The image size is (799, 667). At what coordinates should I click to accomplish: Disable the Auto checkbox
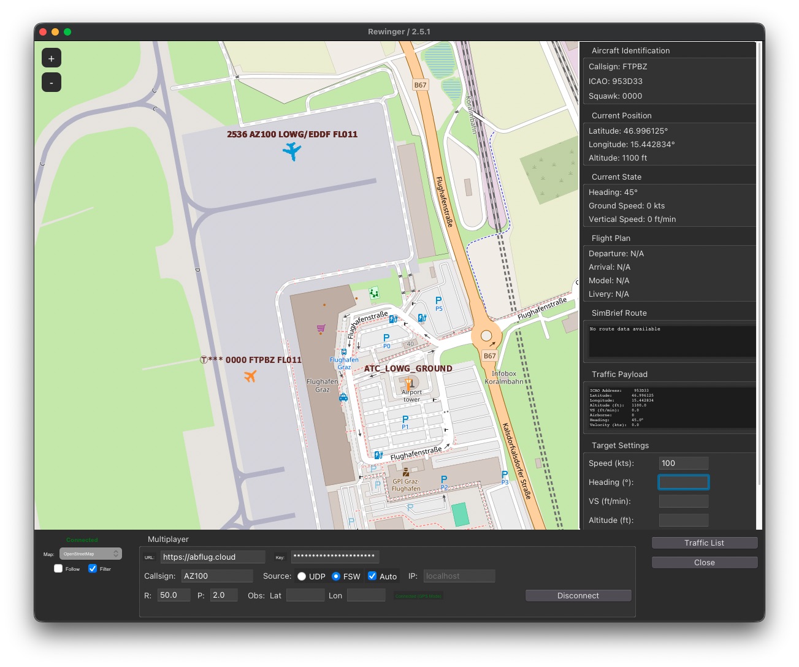click(372, 576)
